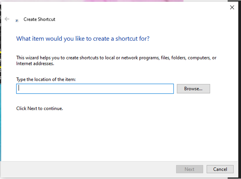The image size is (241, 179).
Task: Open the Browse... file picker
Action: (193, 89)
